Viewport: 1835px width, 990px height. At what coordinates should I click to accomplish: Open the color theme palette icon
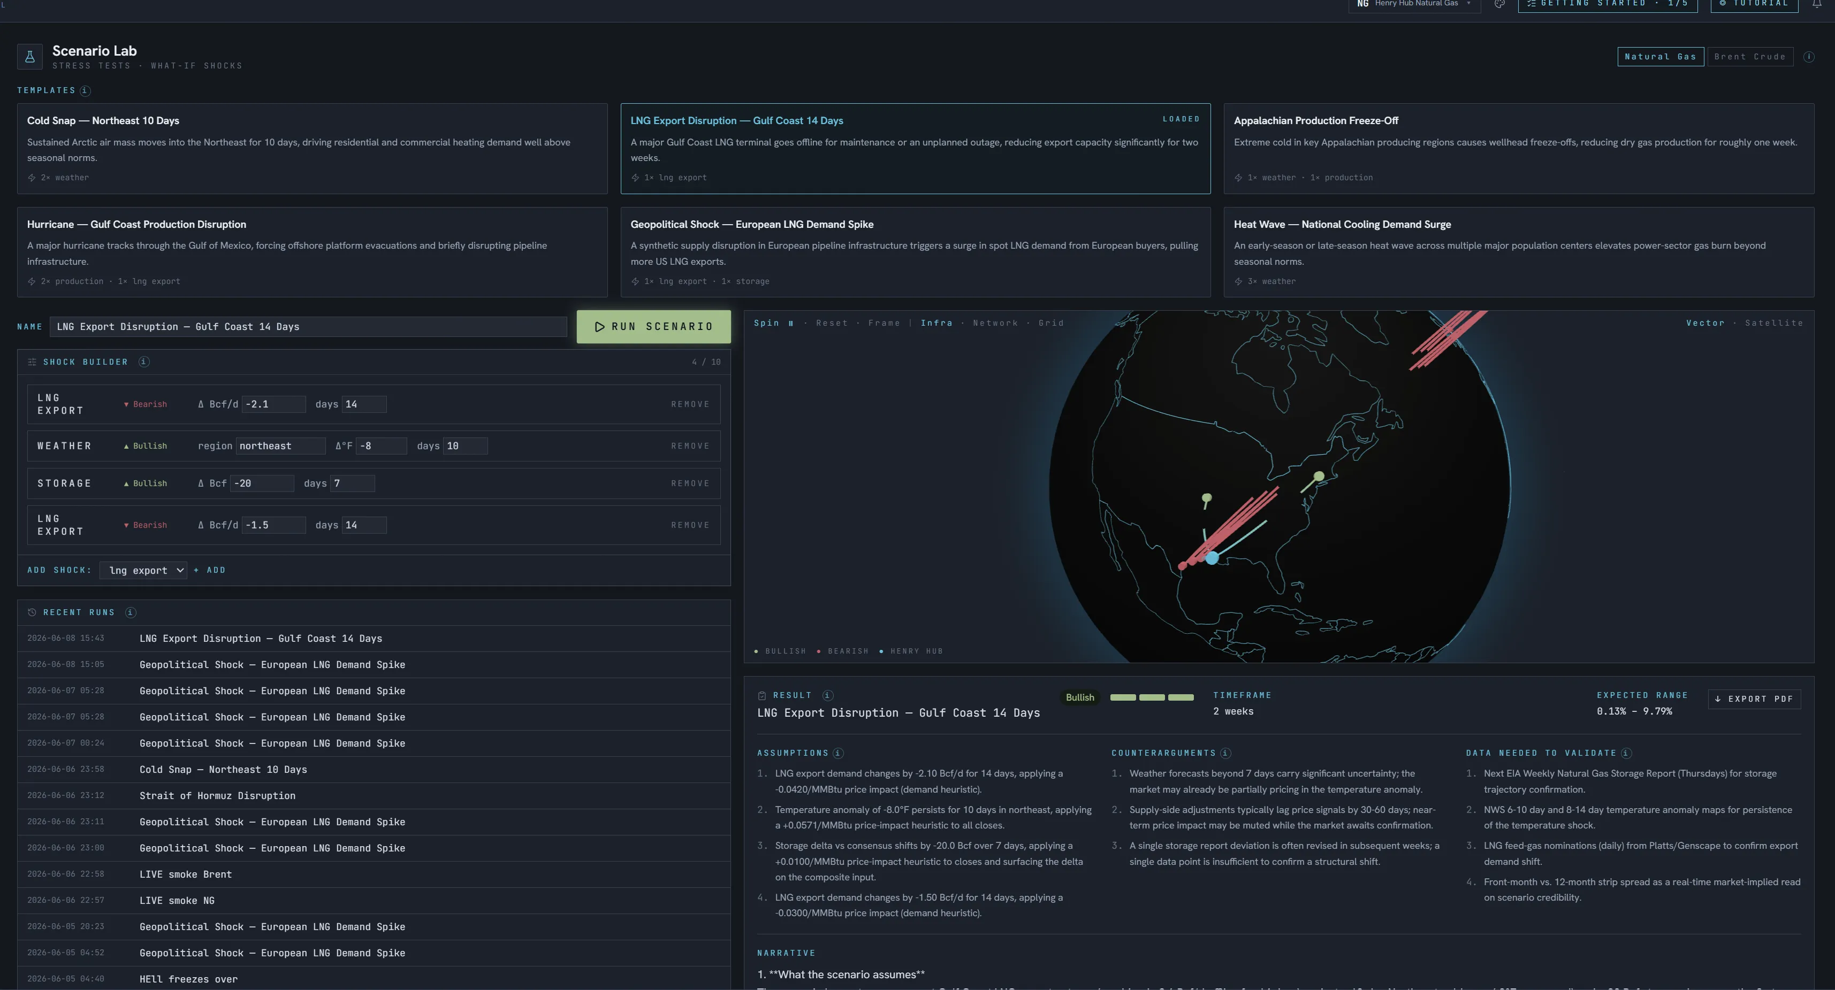tap(1499, 4)
